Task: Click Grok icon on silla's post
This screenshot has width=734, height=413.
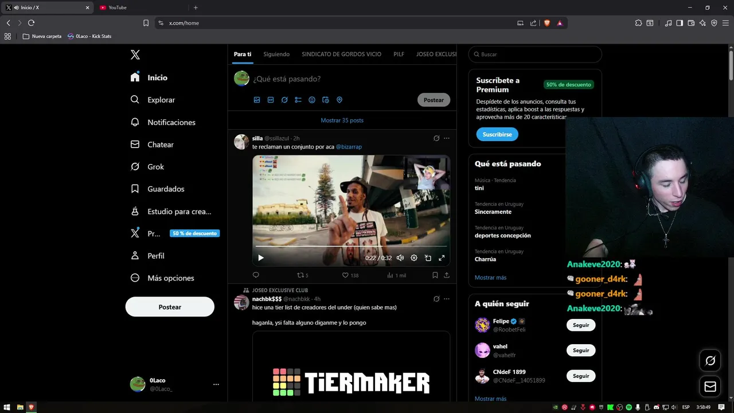Action: point(436,138)
